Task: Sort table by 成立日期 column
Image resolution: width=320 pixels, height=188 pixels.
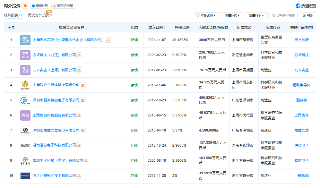Action: click(157, 28)
